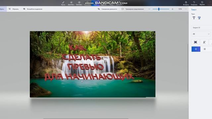The image size is (212, 119).
Task: Click the canvas vertical scrollbar
Action: point(188,67)
